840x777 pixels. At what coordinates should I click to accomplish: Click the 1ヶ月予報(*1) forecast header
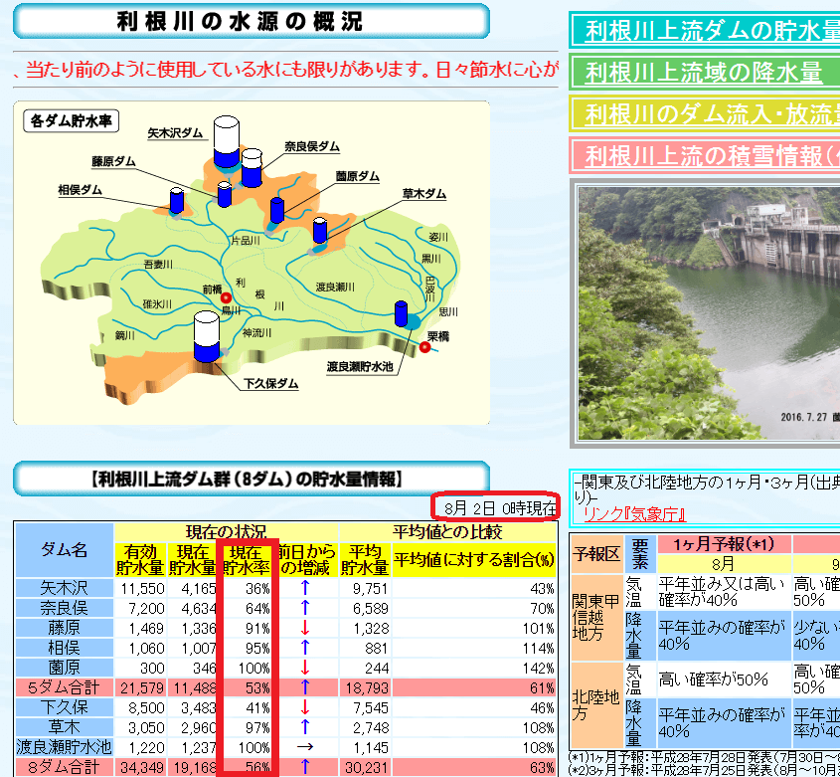click(x=724, y=544)
